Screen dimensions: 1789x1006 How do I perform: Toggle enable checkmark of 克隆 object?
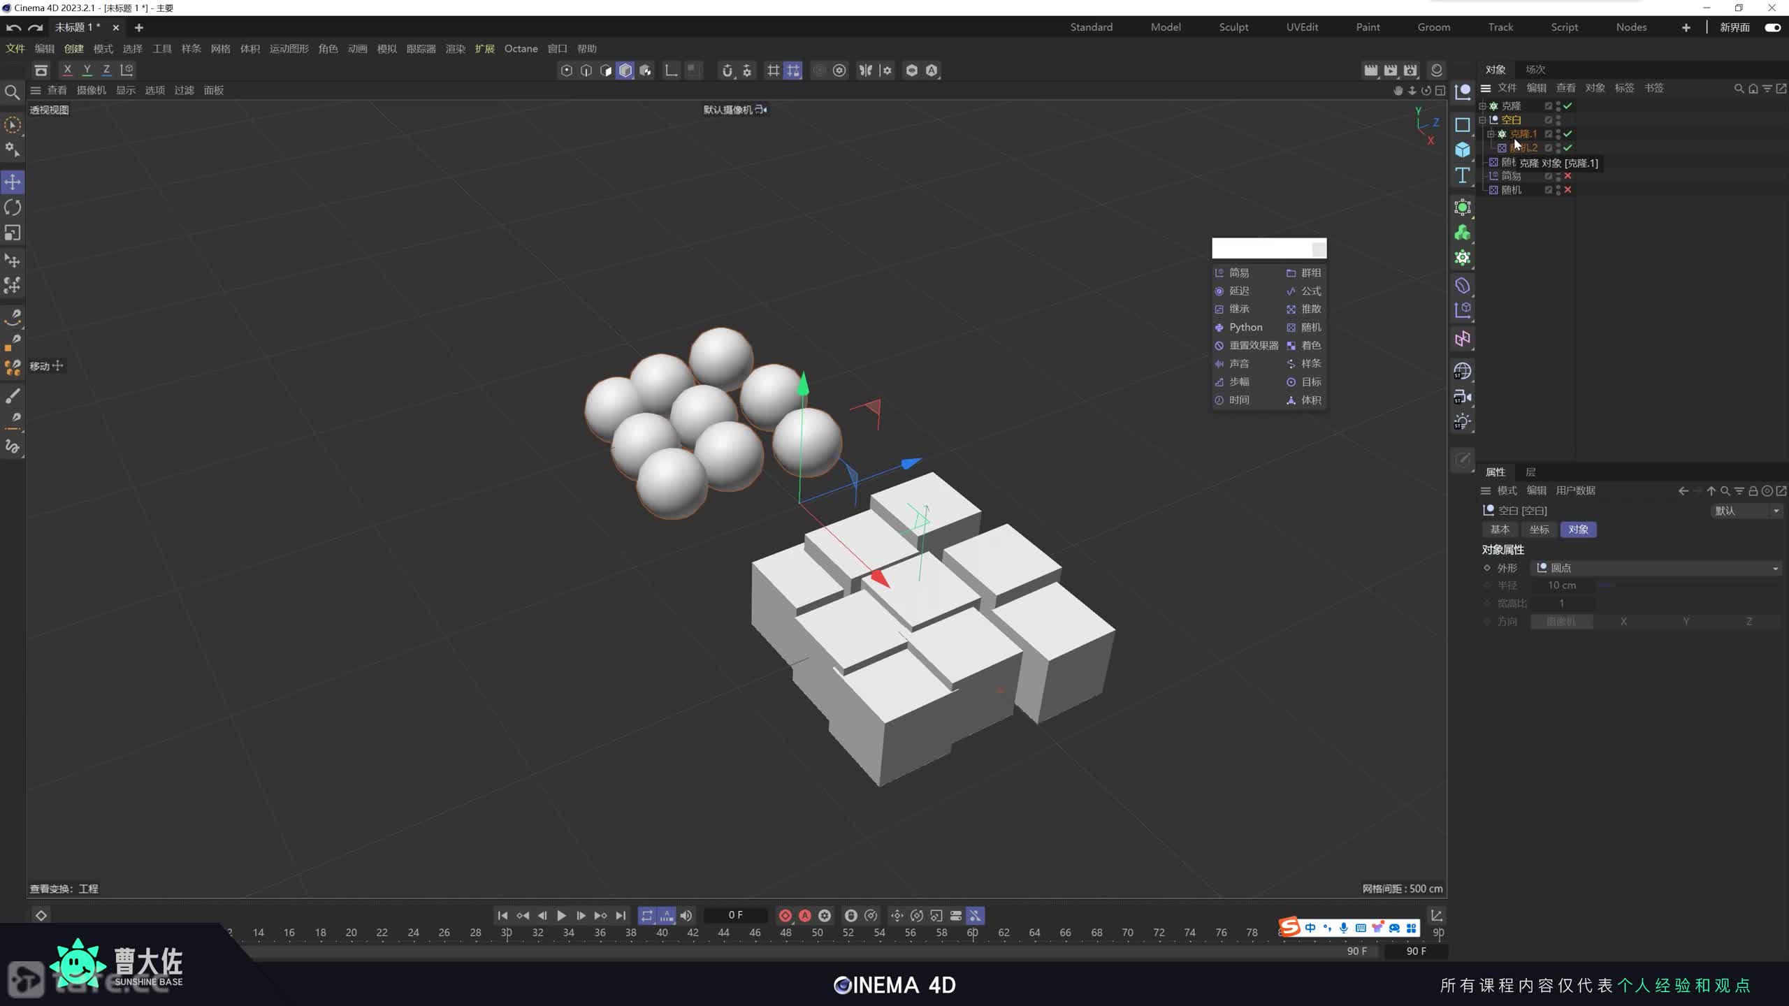coord(1567,106)
